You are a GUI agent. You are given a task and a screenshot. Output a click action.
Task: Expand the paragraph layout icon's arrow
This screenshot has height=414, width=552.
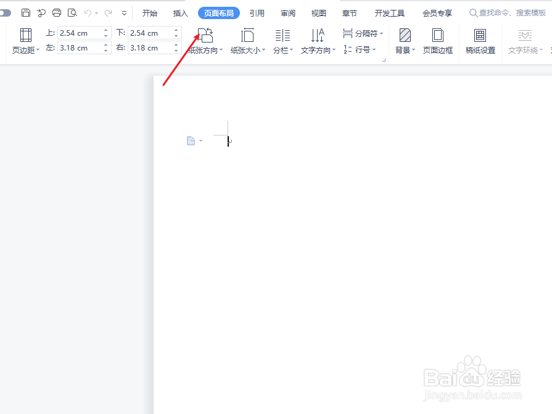click(200, 141)
